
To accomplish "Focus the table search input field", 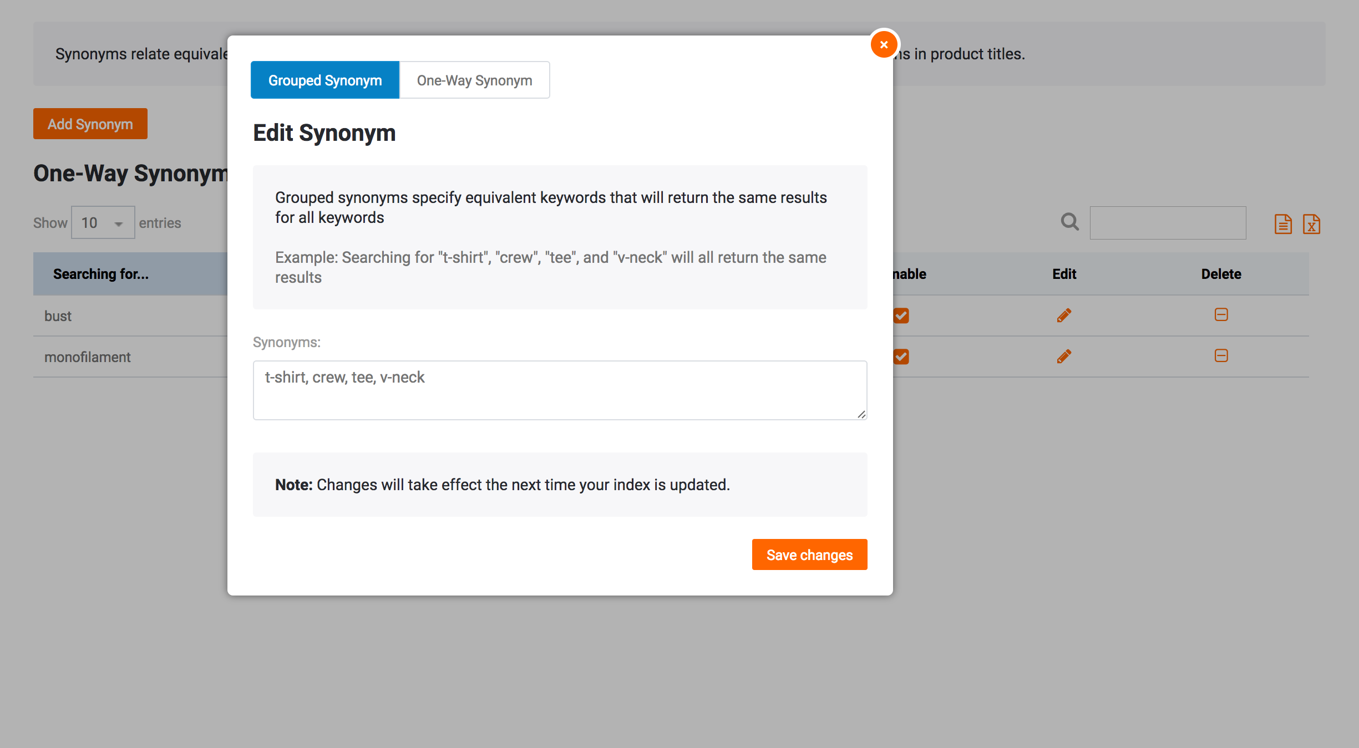I will click(x=1168, y=223).
